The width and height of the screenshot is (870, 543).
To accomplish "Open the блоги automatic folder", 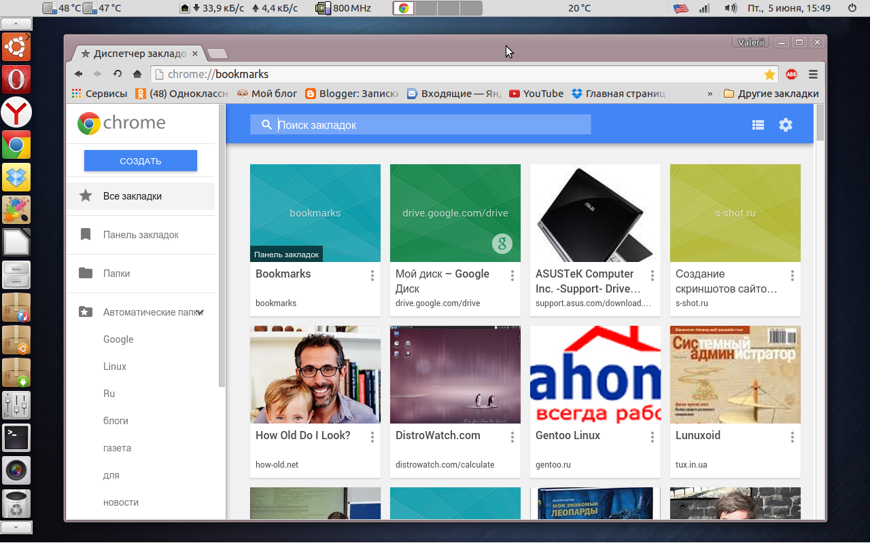I will (116, 421).
